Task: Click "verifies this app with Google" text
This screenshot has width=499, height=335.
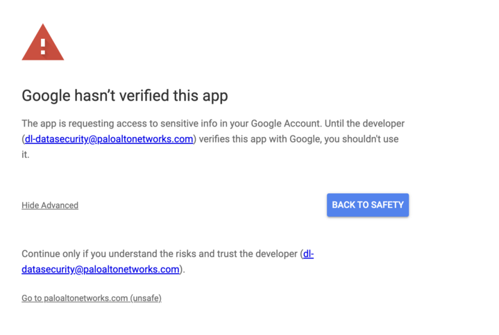Action: 257,139
